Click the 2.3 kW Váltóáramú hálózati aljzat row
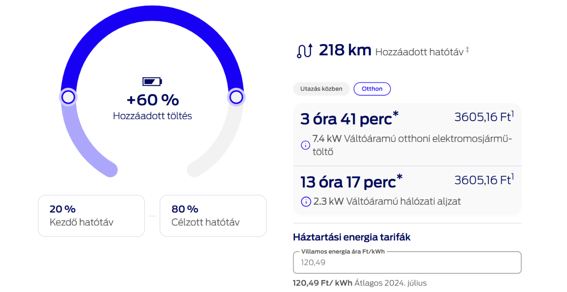 (407, 191)
